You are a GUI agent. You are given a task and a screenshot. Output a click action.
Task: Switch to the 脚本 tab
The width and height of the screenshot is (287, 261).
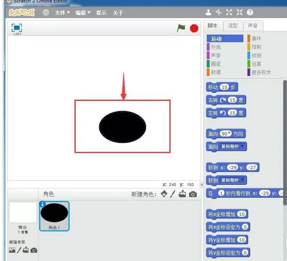[x=213, y=26]
